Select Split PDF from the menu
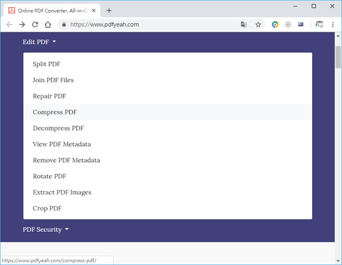 [46, 64]
